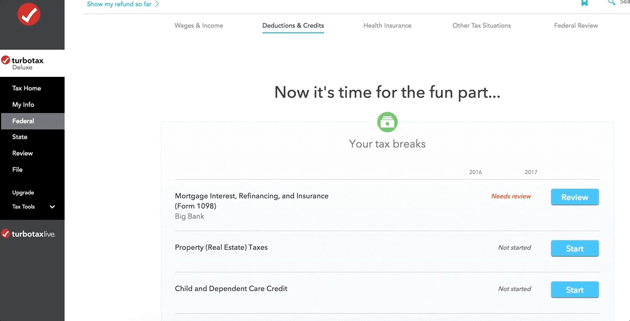Expand Show my refund so far
The image size is (630, 321).
click(x=123, y=4)
